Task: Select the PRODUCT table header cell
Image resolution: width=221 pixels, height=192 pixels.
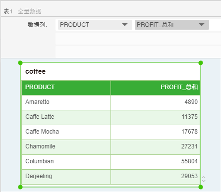Action: (x=66, y=88)
